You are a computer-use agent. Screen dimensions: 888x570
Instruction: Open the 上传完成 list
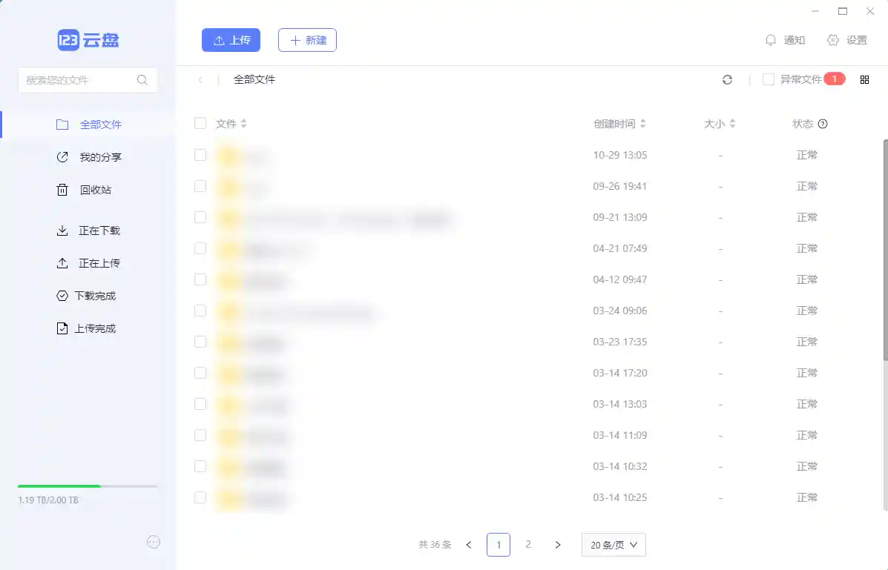pyautogui.click(x=86, y=329)
